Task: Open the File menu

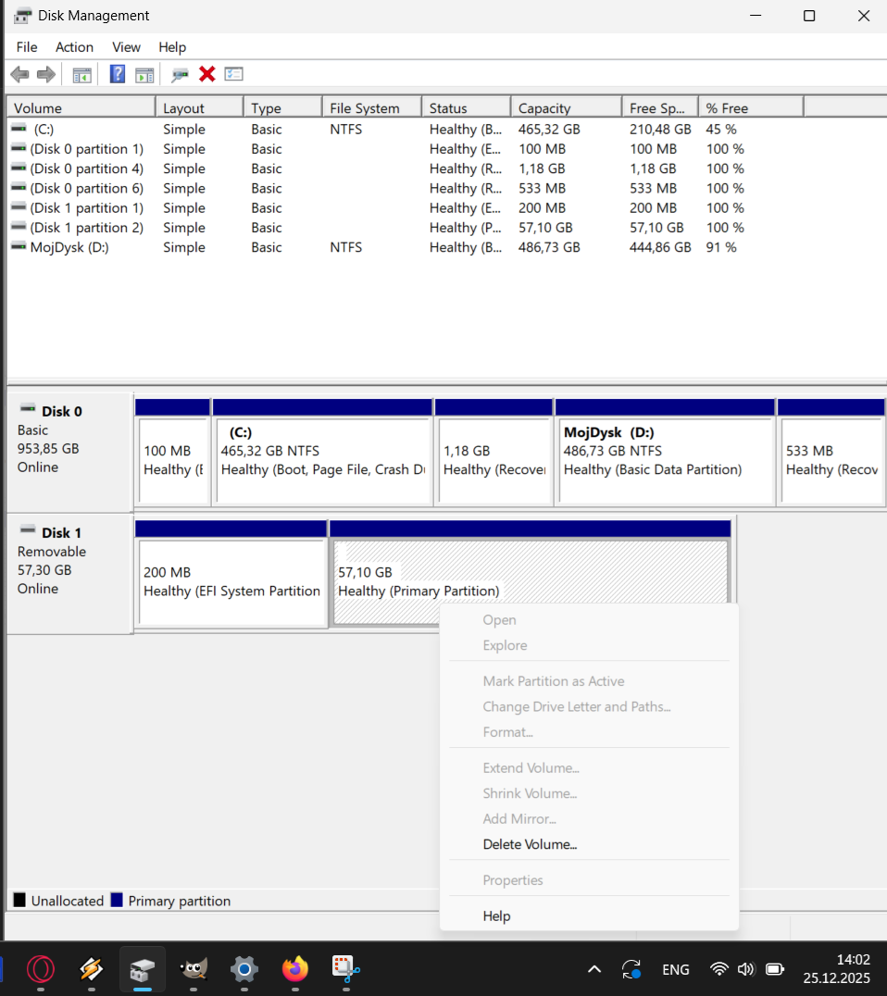Action: coord(27,47)
